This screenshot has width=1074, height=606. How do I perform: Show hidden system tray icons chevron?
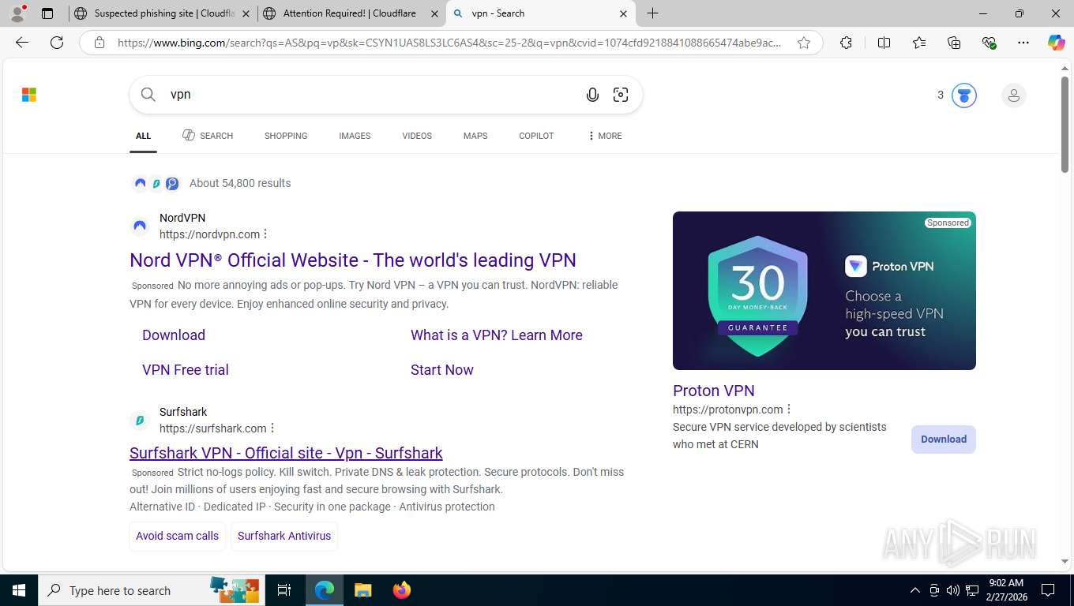(915, 590)
